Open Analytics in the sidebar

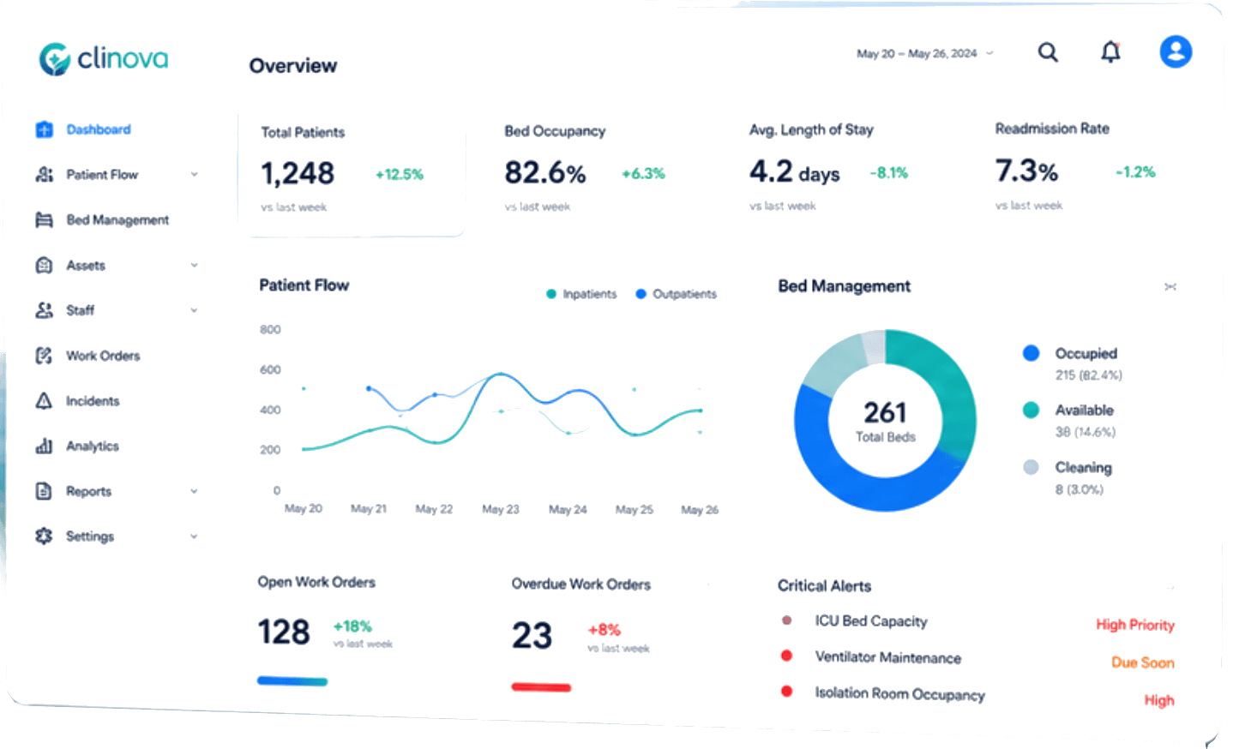pos(93,446)
